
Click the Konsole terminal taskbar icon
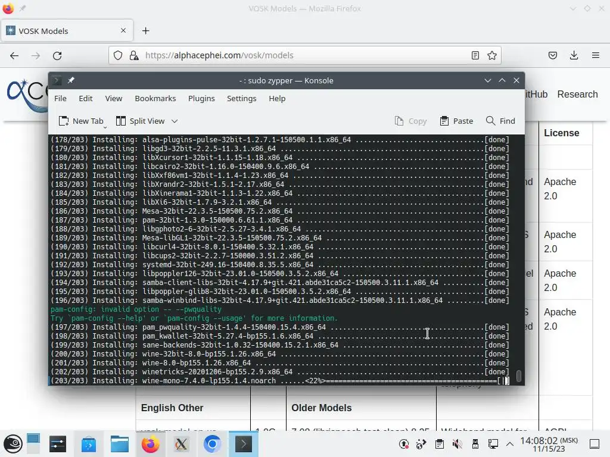pos(243,444)
